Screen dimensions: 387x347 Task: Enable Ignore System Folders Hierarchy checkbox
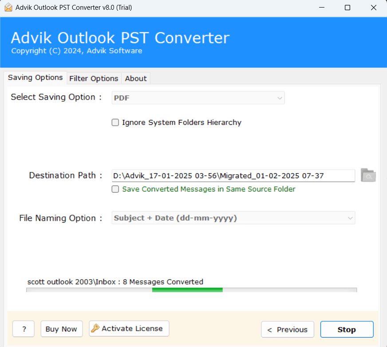coord(115,122)
